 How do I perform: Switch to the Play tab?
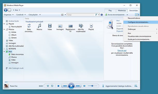[110, 10]
